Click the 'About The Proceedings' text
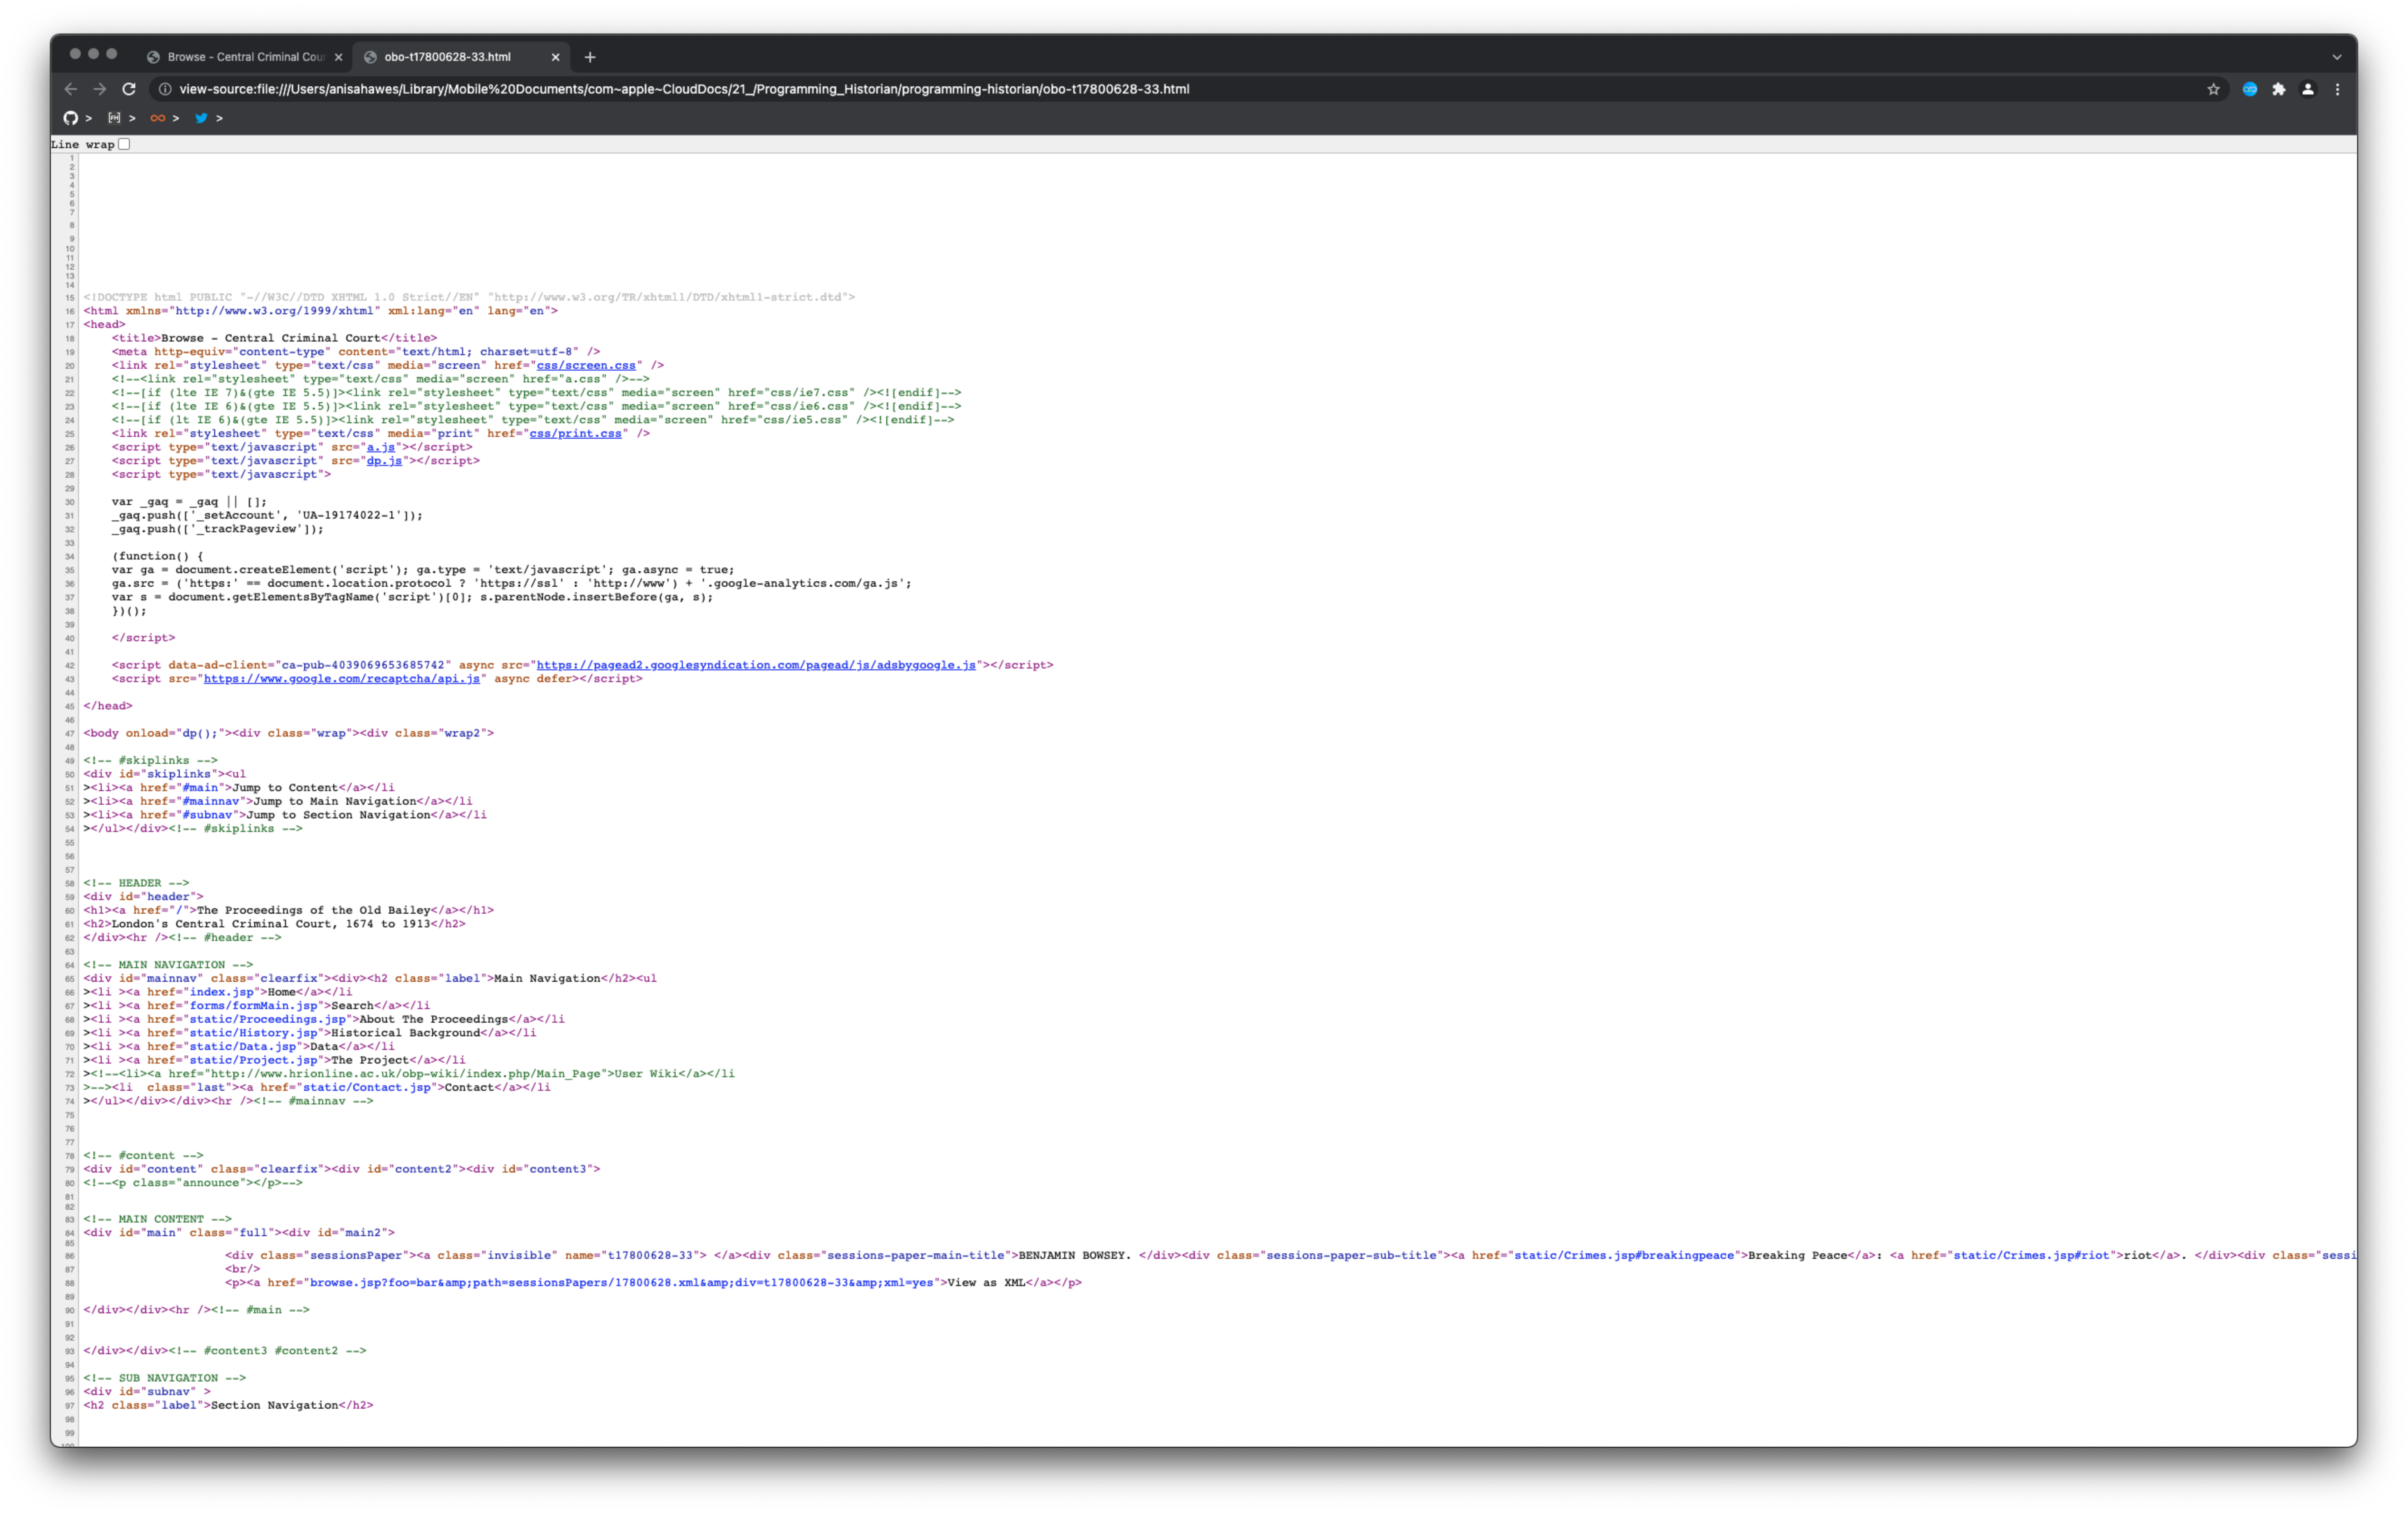The image size is (2408, 1514). pyautogui.click(x=433, y=1019)
